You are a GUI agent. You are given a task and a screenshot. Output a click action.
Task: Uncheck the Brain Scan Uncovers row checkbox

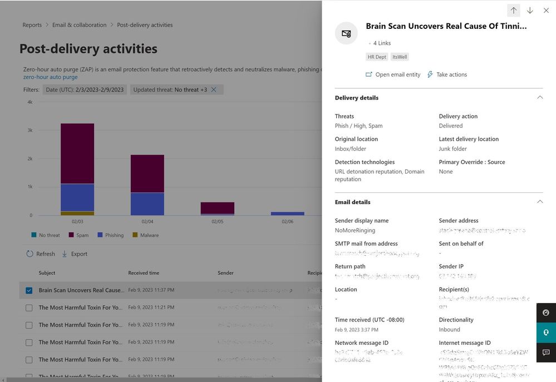(29, 290)
